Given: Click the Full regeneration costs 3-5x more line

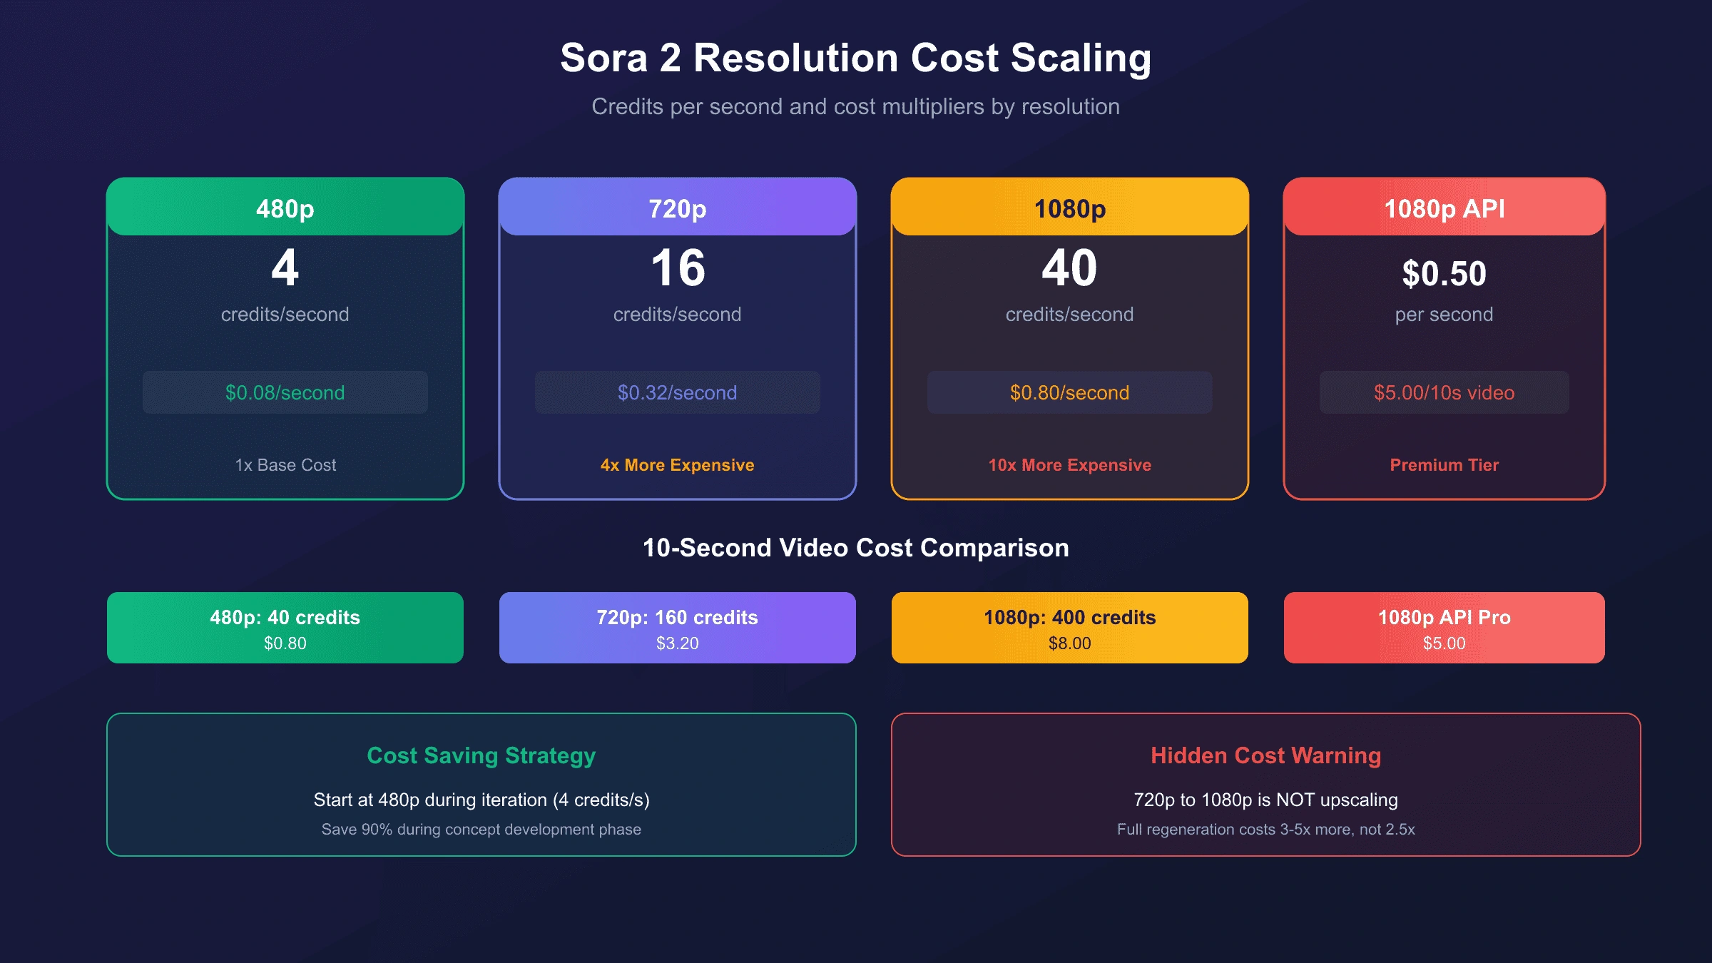Looking at the screenshot, I should (1266, 830).
